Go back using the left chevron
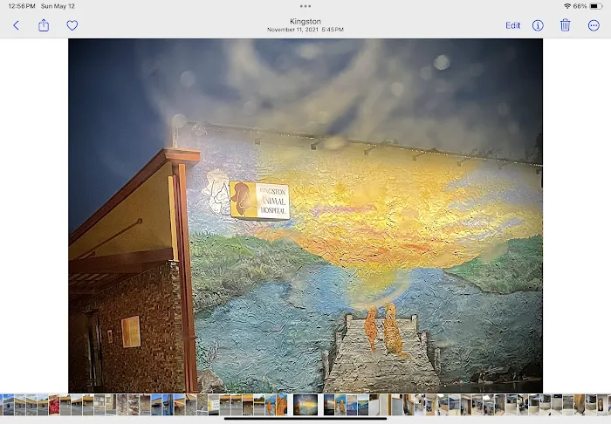 coord(16,25)
